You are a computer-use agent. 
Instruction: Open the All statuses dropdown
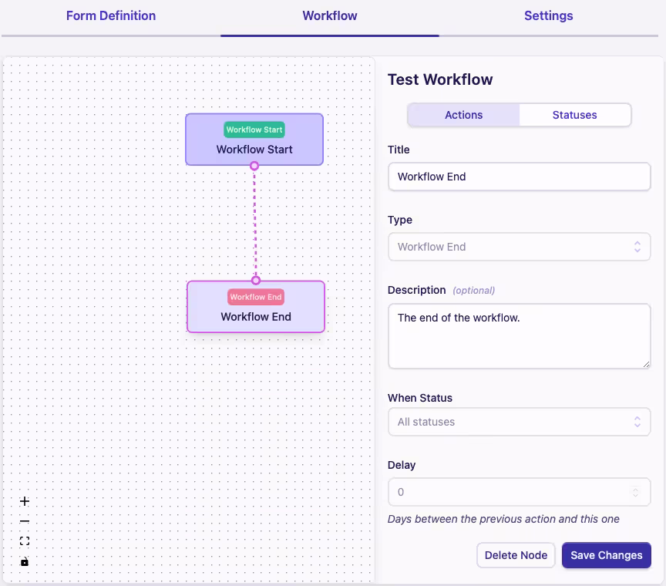point(519,422)
